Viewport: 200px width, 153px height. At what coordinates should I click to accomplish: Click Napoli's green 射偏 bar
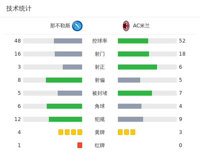click(x=64, y=80)
